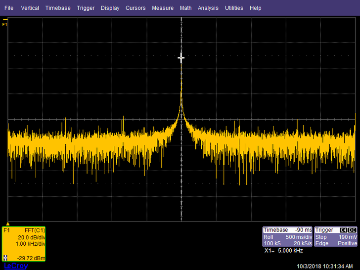
Task: Click the F1 trace label at top-left of grid
Action: (x=5, y=24)
